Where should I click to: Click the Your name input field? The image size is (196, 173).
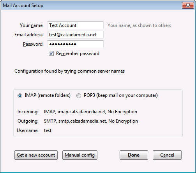tap(75, 25)
